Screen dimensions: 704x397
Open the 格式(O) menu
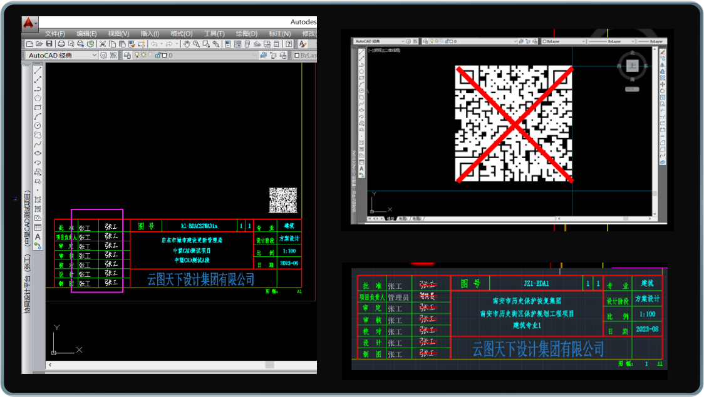point(182,34)
